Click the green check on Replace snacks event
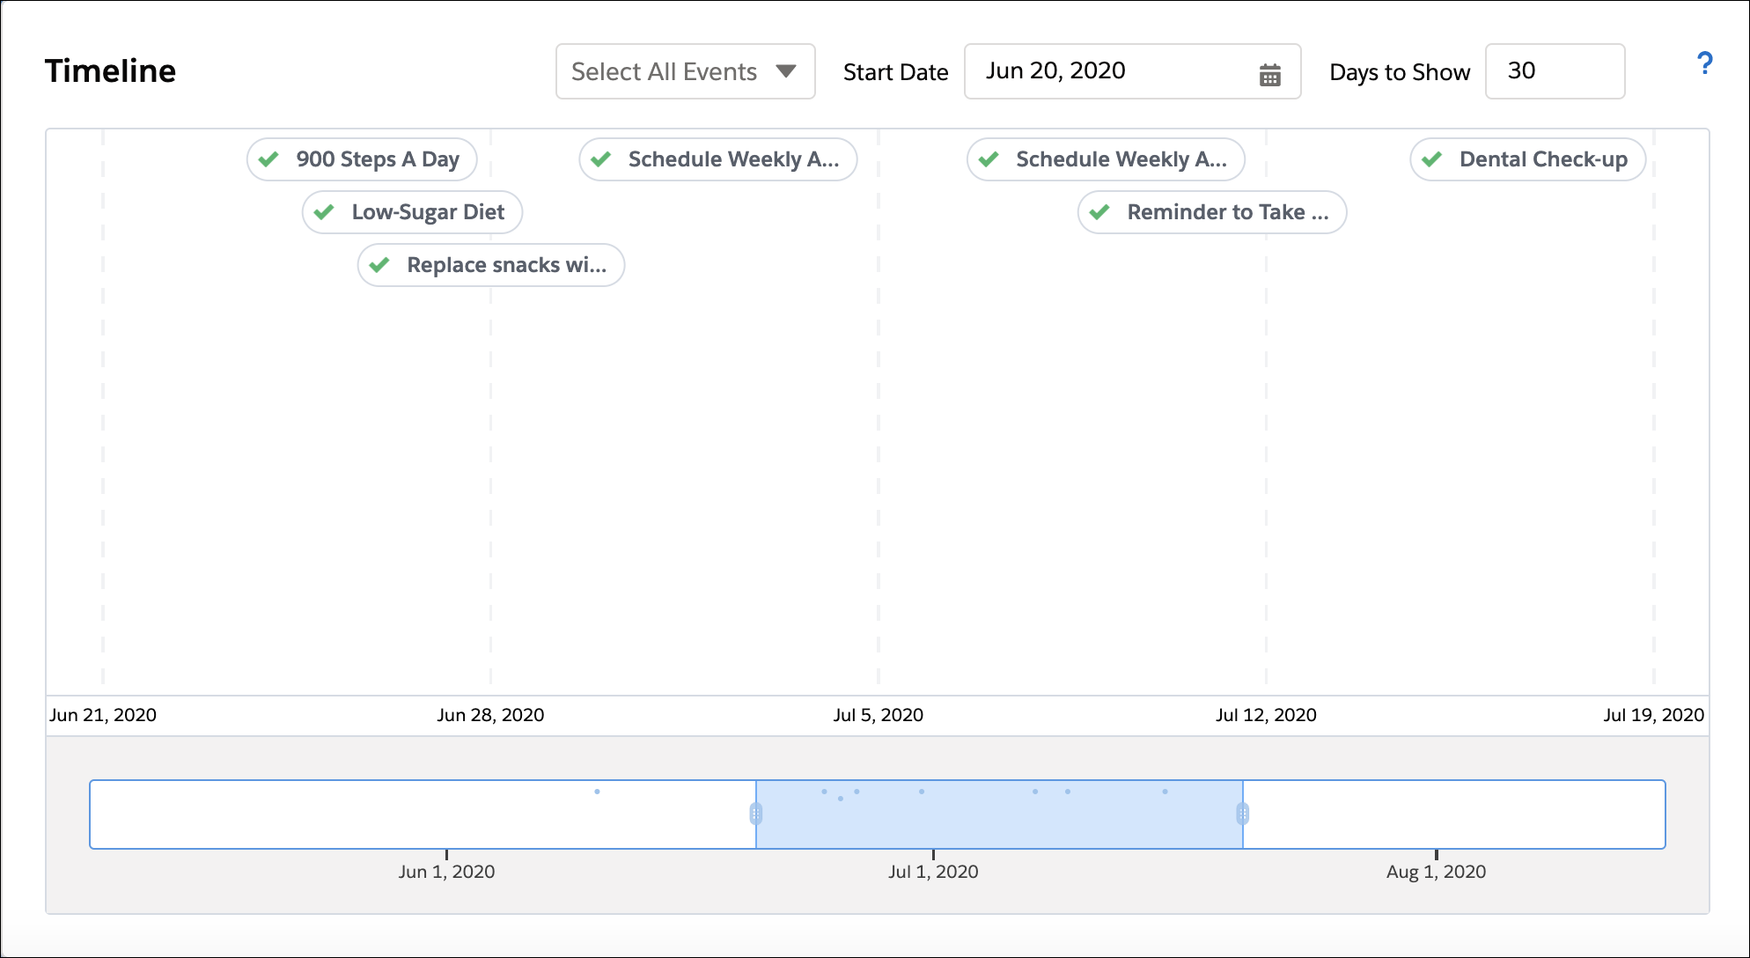The image size is (1750, 958). tap(380, 265)
